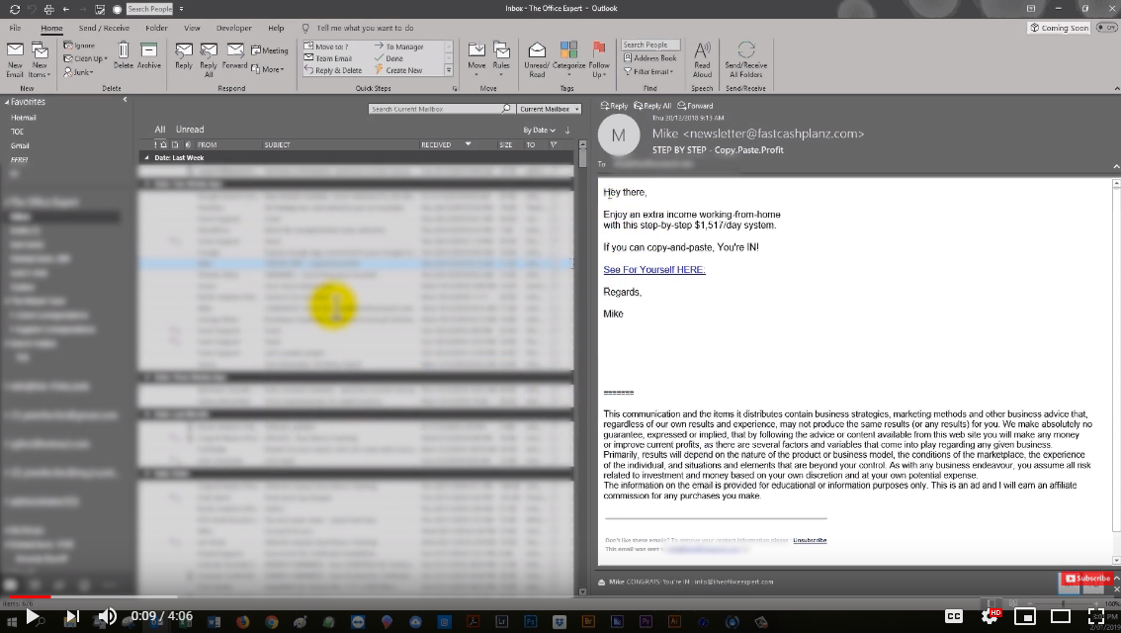The width and height of the screenshot is (1121, 633).
Task: Switch to the Folder tab
Action: (x=156, y=28)
